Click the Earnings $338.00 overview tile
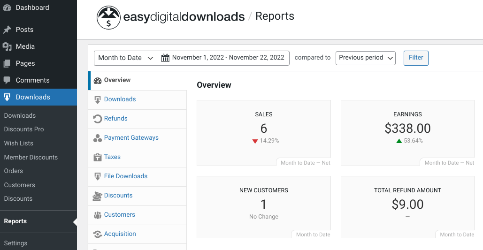This screenshot has height=250, width=483. 407,133
